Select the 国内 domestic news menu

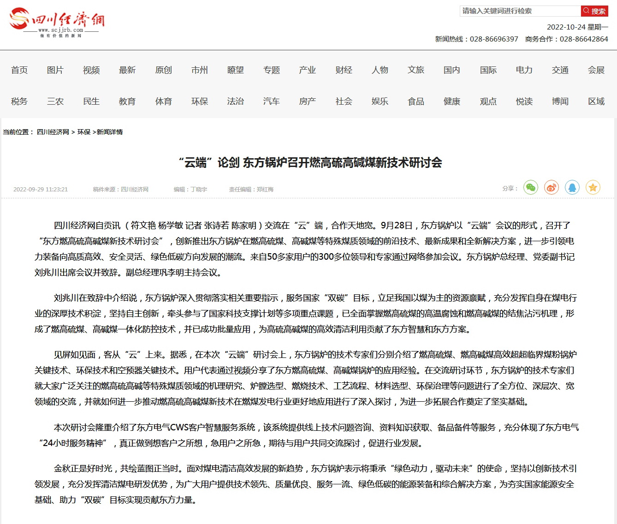click(x=452, y=70)
